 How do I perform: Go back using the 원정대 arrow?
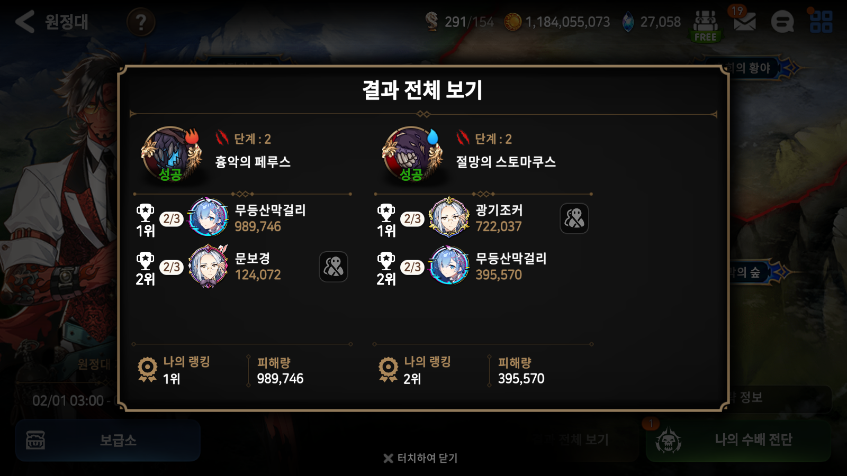click(x=25, y=22)
